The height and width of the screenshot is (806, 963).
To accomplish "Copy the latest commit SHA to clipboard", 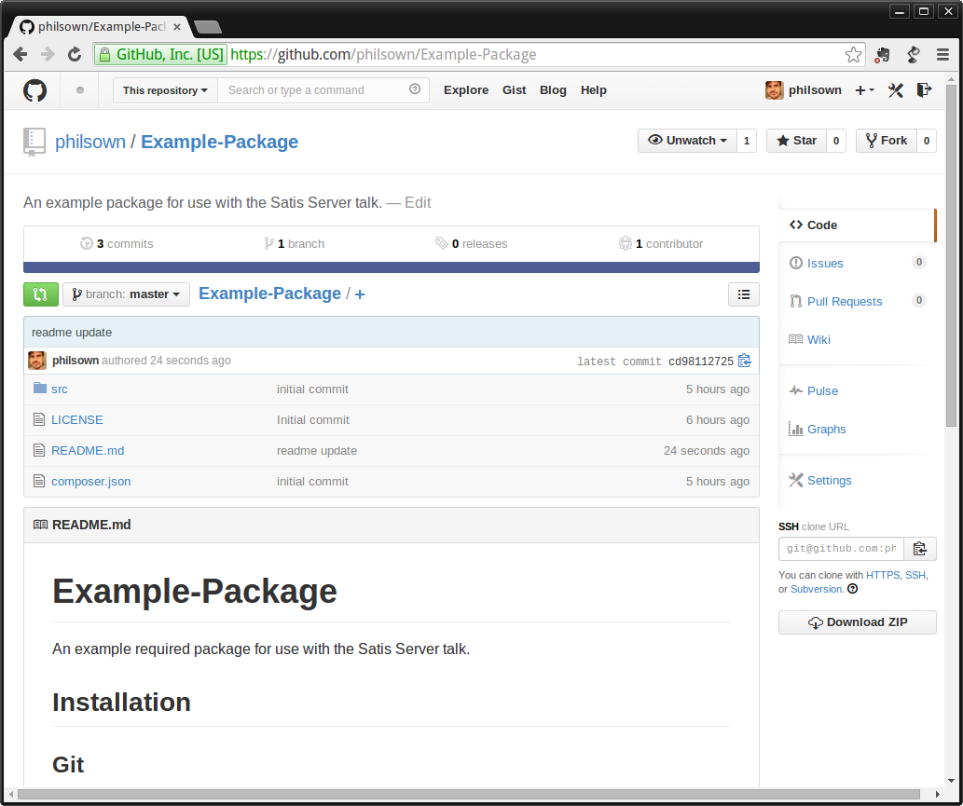I will coord(744,361).
